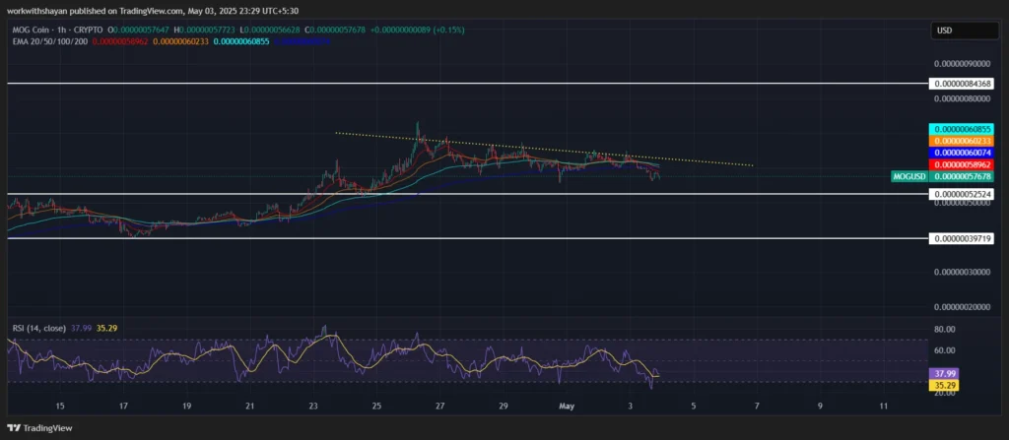The image size is (1009, 440).
Task: Click the TradingView logo
Action: pos(39,428)
